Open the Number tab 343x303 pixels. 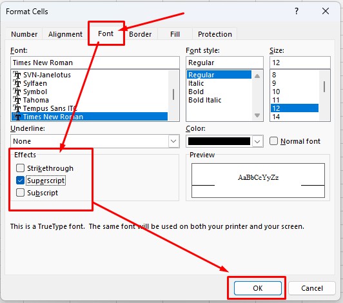[24, 34]
